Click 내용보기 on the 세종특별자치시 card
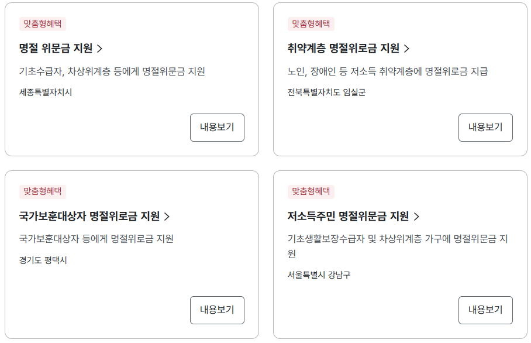 (217, 127)
